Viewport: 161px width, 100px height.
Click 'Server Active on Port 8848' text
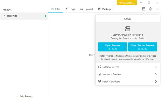pyautogui.click(x=128, y=35)
